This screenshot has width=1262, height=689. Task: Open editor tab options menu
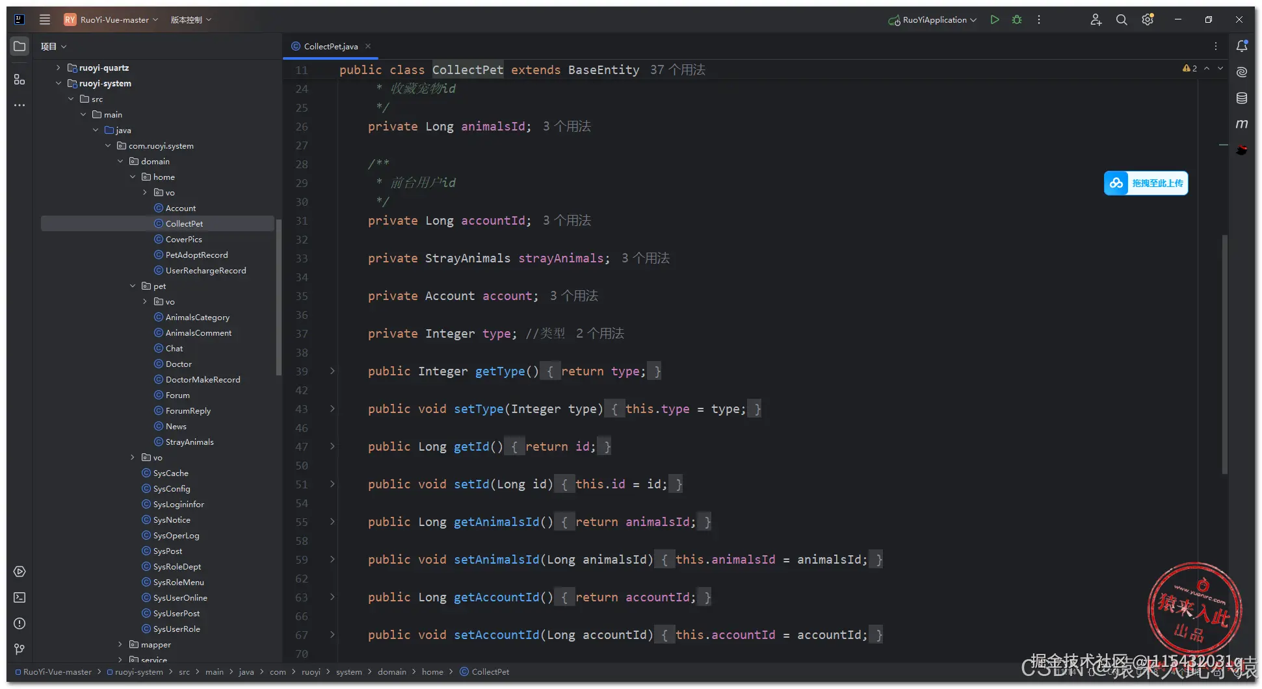1215,46
